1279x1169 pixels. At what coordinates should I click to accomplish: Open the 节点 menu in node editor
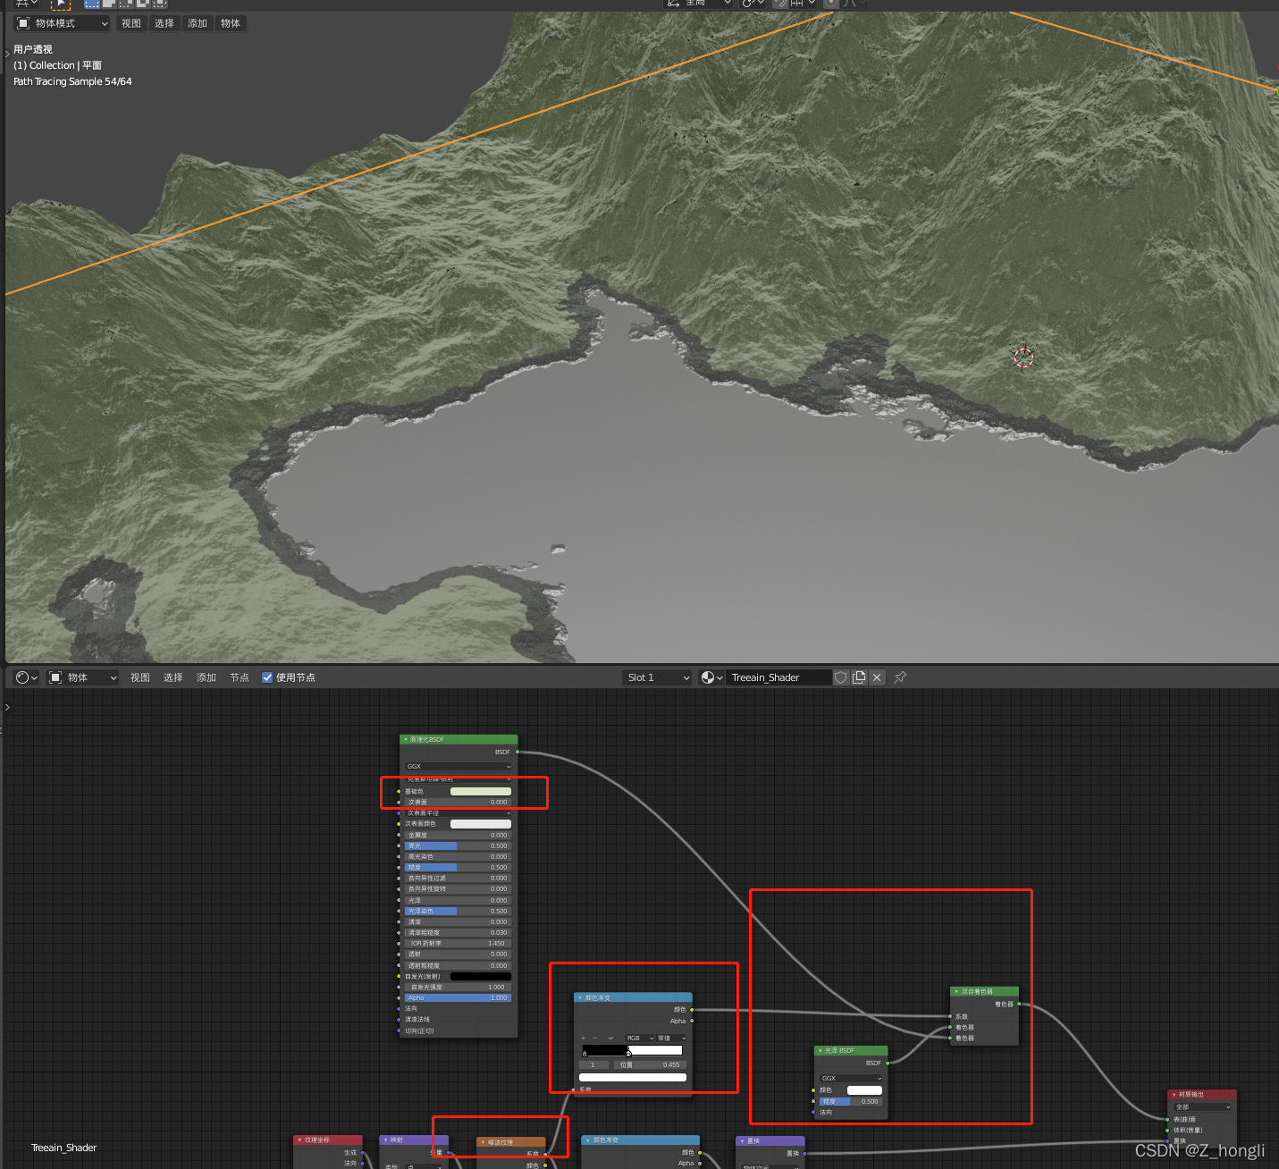point(240,677)
